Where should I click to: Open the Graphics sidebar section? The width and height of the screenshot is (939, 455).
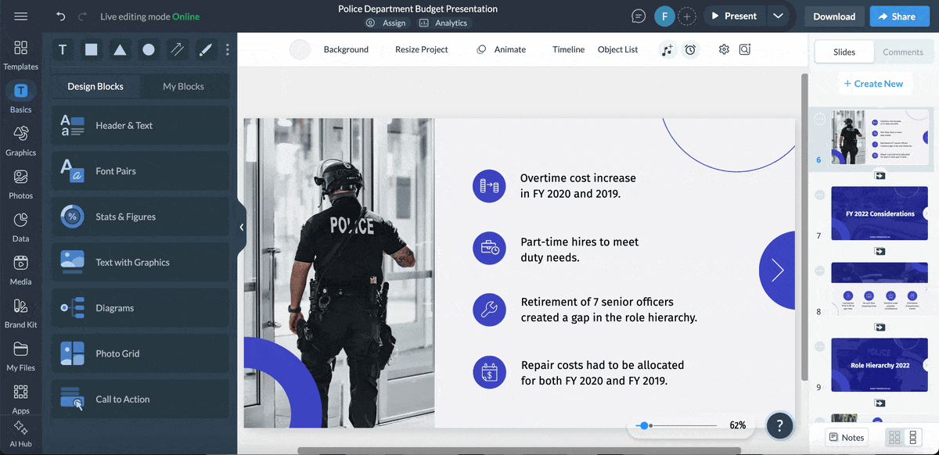point(21,141)
